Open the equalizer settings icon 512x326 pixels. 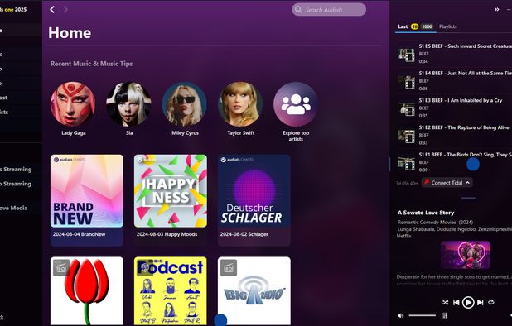[444, 315]
